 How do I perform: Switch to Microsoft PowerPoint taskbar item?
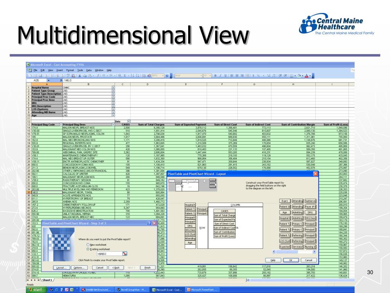click(203, 290)
